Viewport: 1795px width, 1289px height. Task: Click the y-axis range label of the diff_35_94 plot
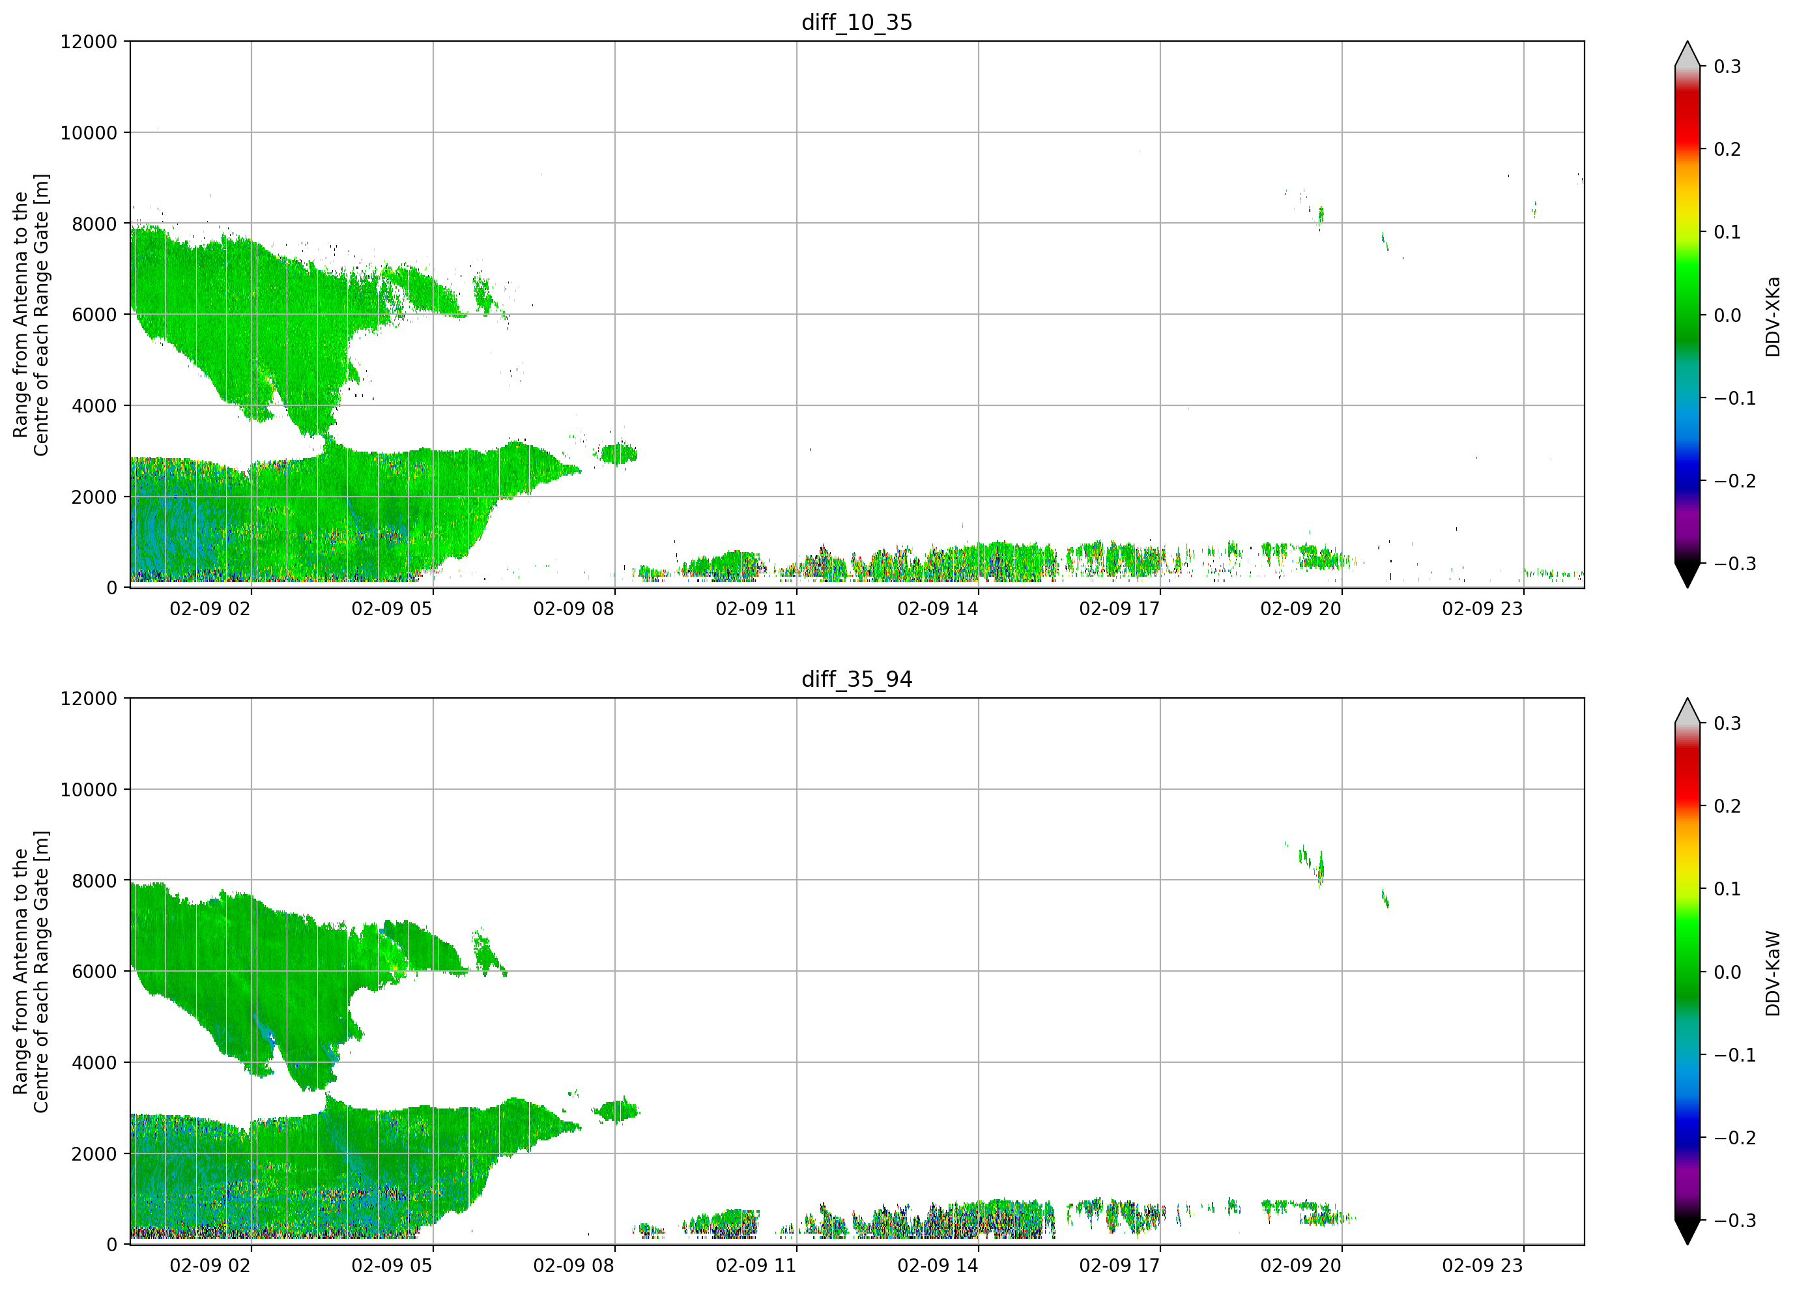(31, 972)
